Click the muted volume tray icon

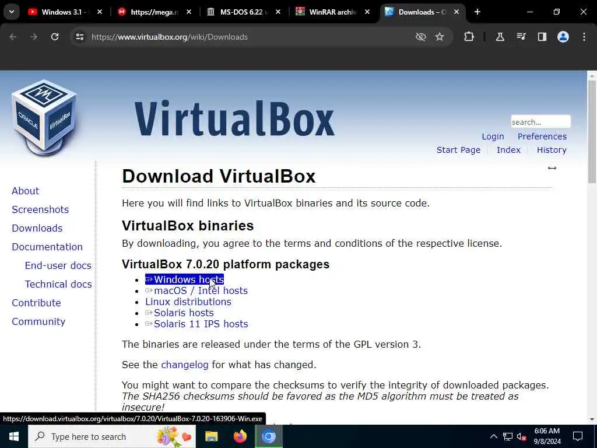tap(522, 436)
